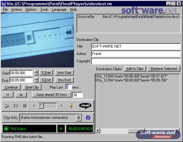Open the blue info icon
Image resolution: width=183 pixels, height=142 pixels.
(88, 118)
